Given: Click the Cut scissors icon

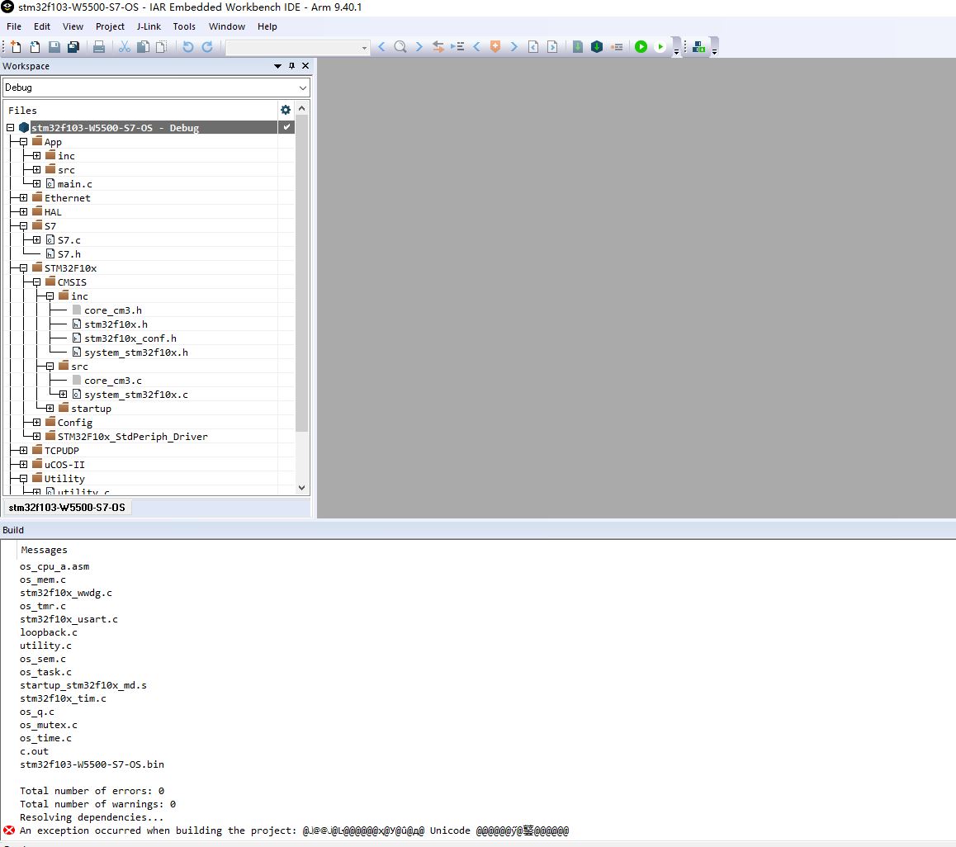Looking at the screenshot, I should 125,47.
